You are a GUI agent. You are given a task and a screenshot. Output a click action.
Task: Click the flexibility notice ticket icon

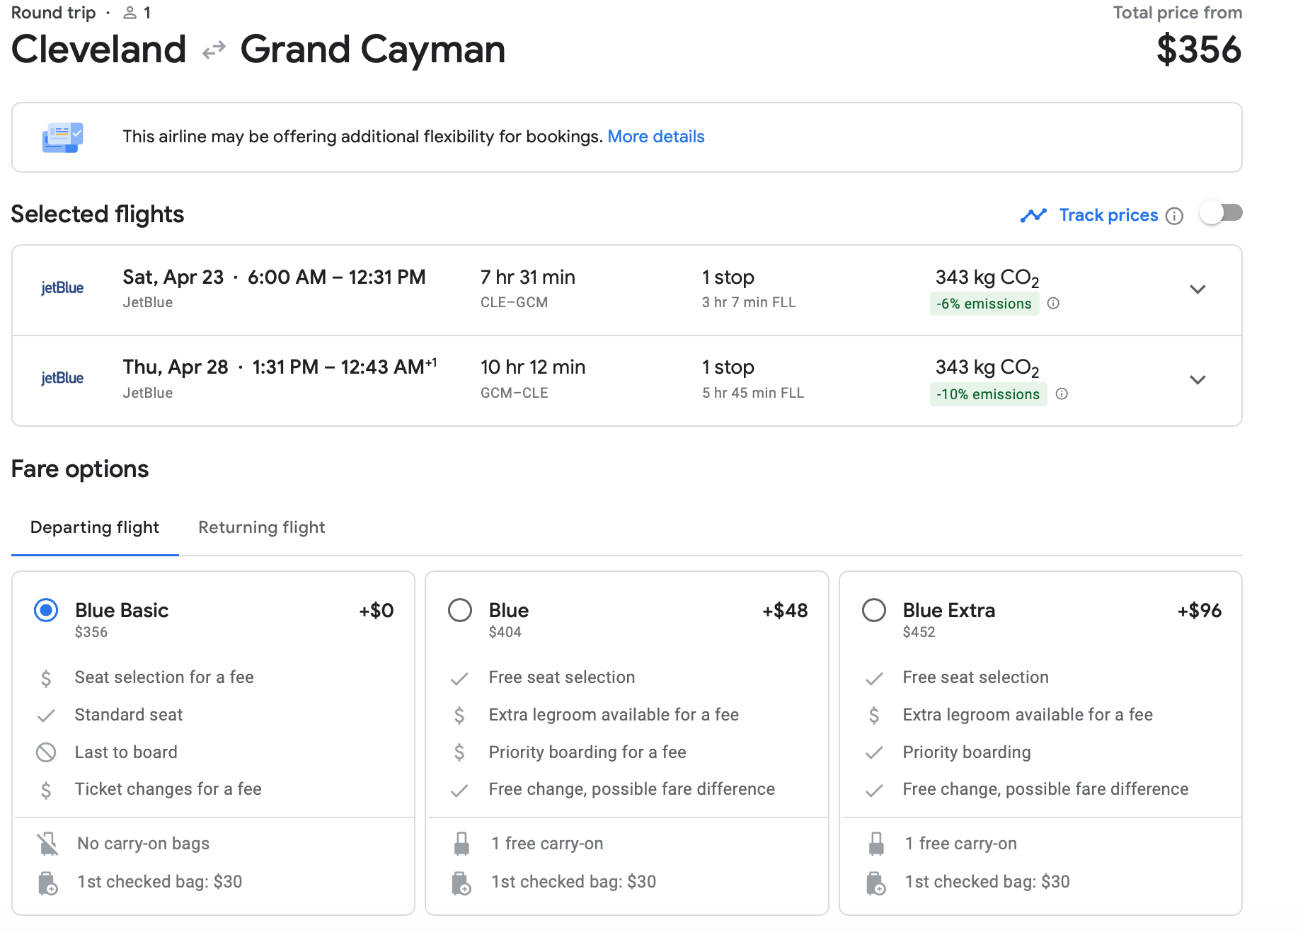62,137
